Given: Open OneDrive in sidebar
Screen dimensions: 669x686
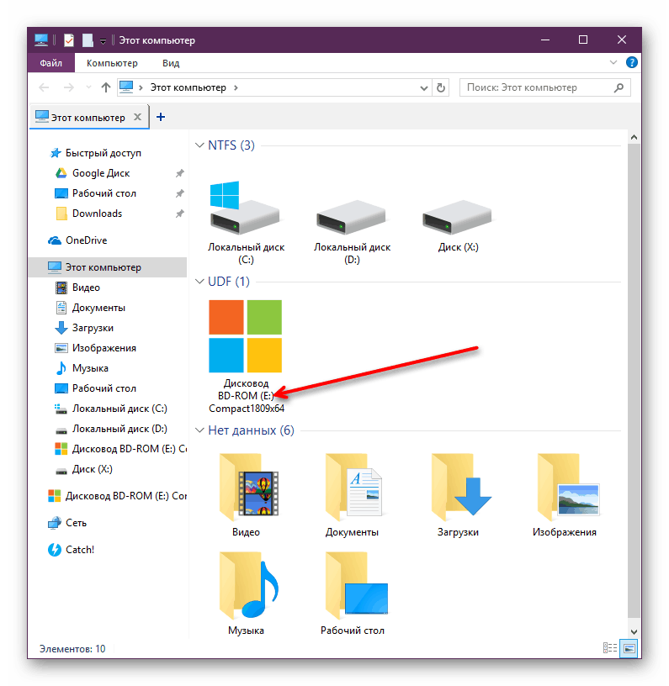Looking at the screenshot, I should (78, 240).
